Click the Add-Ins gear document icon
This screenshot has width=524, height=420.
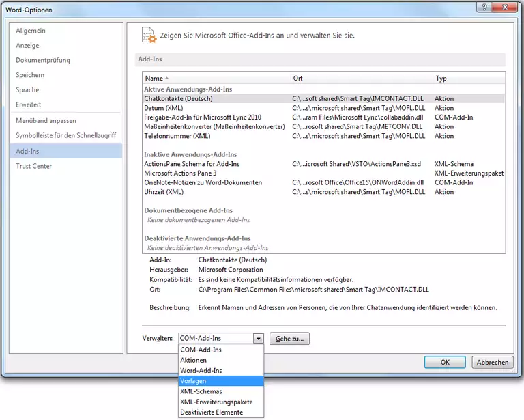pos(148,35)
